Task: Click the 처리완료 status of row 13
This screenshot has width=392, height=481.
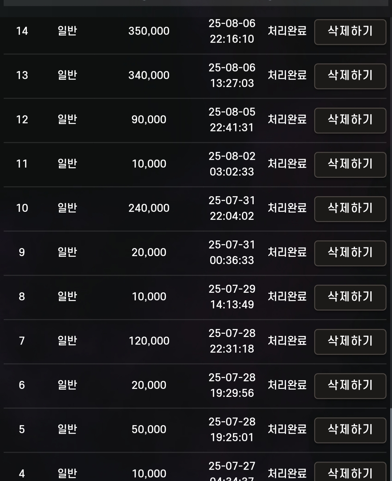Action: [287, 75]
